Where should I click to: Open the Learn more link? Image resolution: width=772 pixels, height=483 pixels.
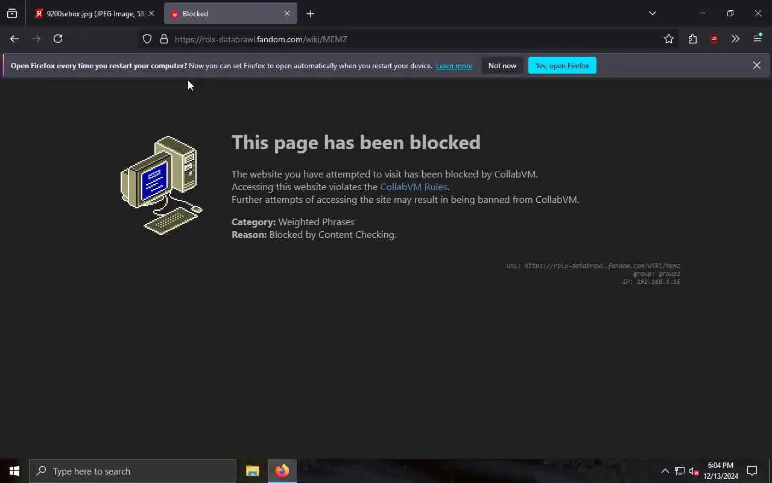tap(454, 66)
